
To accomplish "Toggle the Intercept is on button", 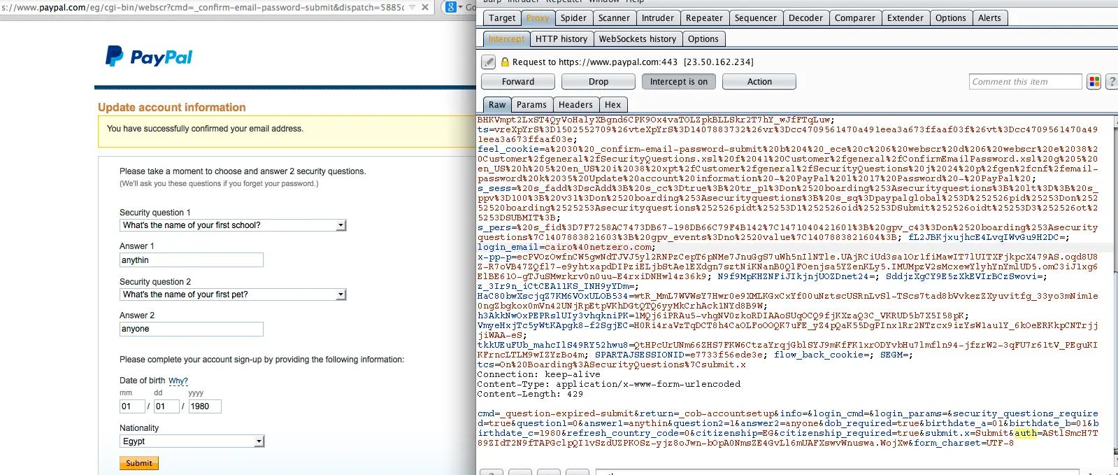I will [678, 82].
